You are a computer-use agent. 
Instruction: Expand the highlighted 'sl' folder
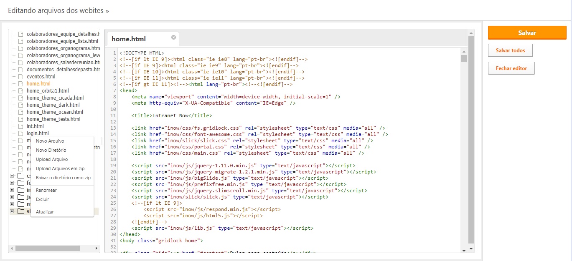[12, 211]
